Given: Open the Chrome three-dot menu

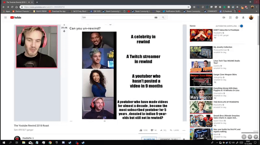Looking at the screenshot, I should pyautogui.click(x=257, y=7).
